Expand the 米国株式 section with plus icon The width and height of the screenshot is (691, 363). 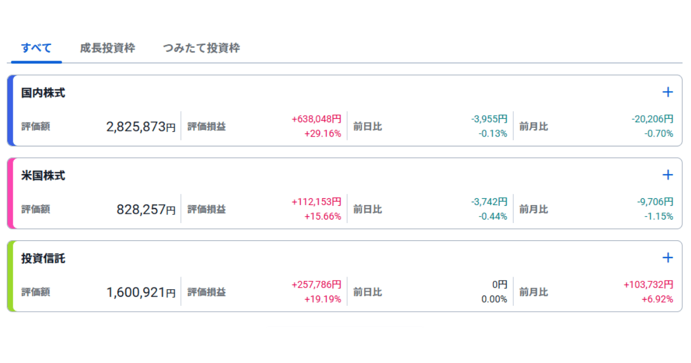pyautogui.click(x=667, y=175)
